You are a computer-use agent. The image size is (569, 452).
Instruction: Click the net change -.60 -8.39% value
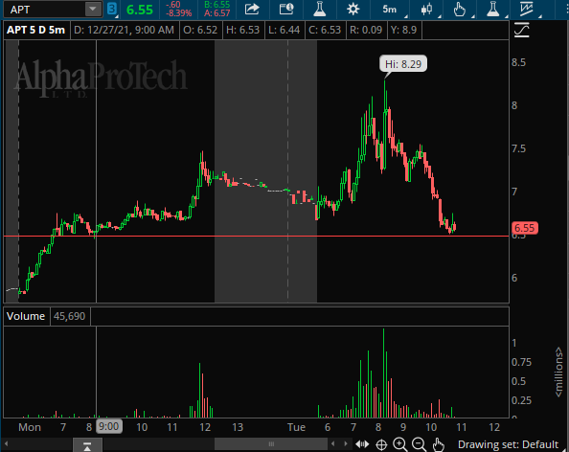point(178,9)
